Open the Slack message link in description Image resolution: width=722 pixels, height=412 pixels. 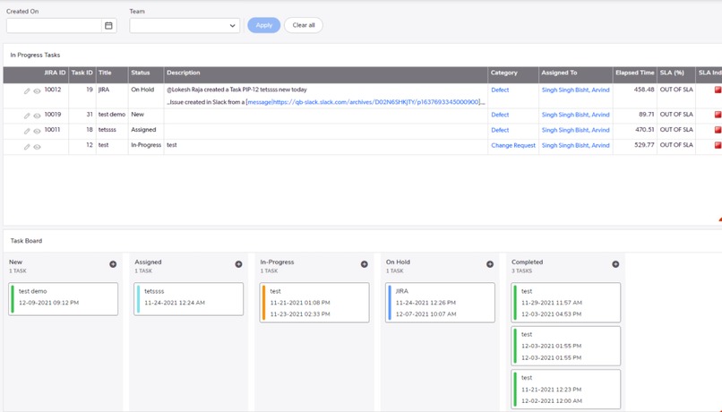click(x=364, y=102)
